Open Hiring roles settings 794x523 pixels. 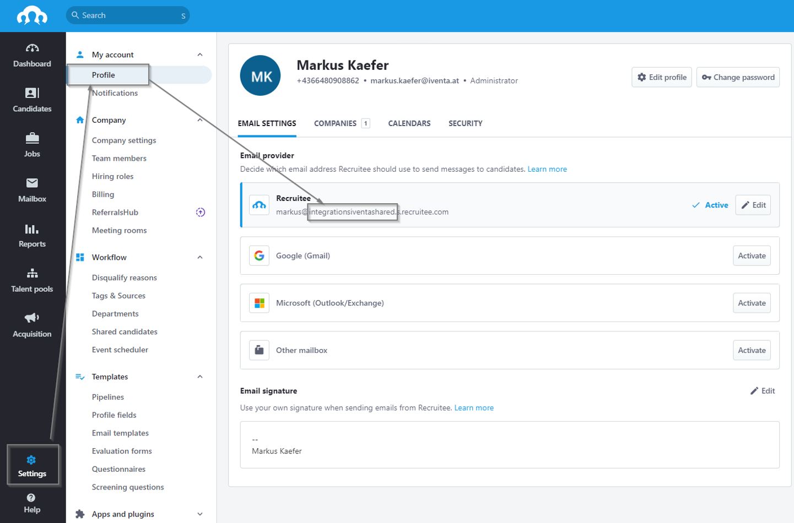coord(112,176)
